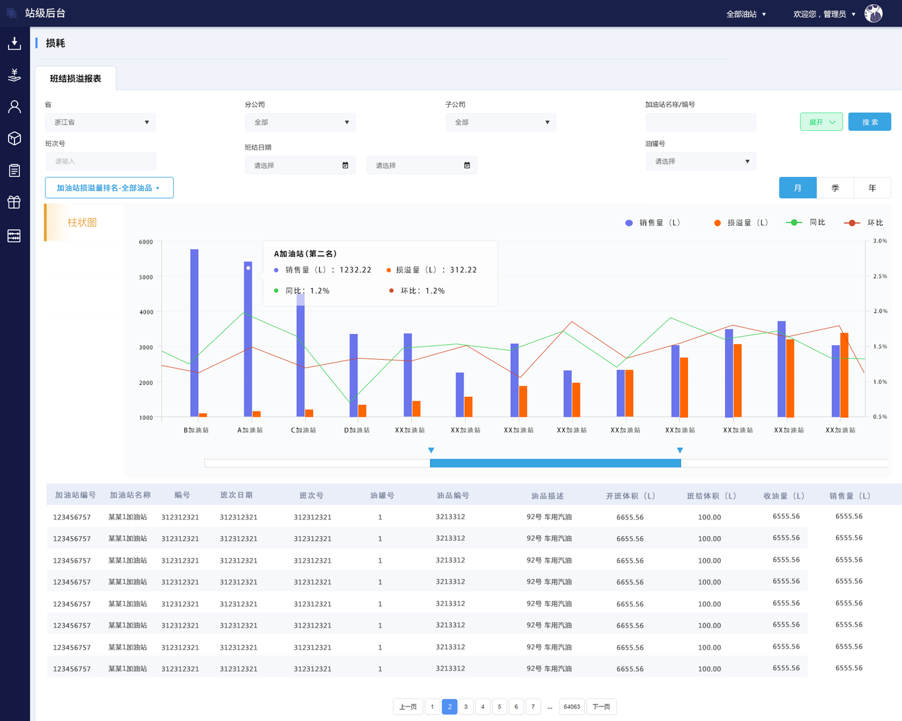This screenshot has height=721, width=902.
Task: Focus the start 班结日期 field
Action: (300, 165)
